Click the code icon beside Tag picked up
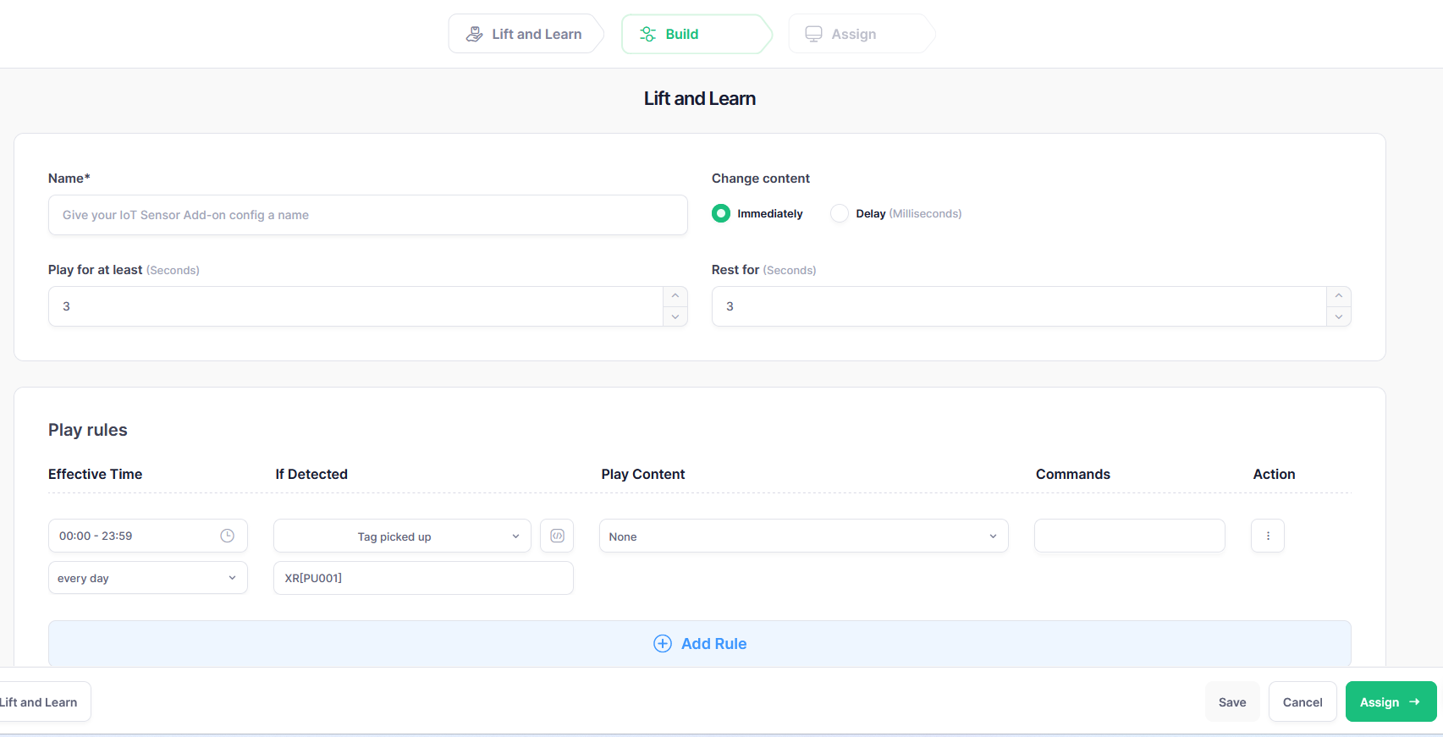 tap(557, 536)
